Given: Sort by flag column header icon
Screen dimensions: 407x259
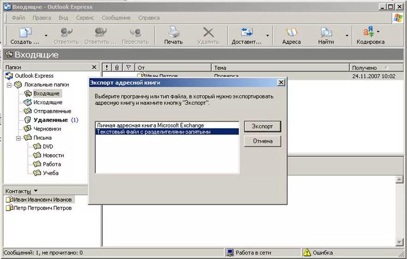Looking at the screenshot, I should [x=128, y=68].
